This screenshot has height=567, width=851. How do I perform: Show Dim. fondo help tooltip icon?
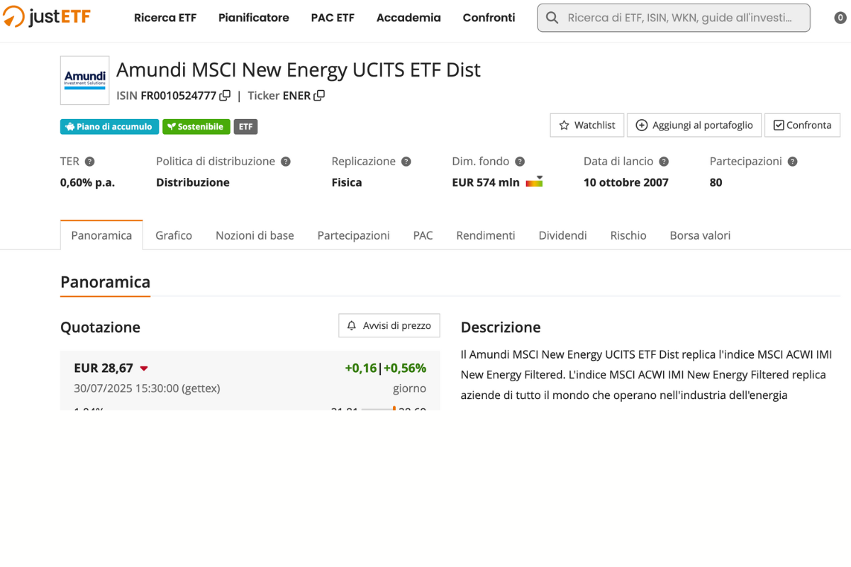[x=520, y=162]
